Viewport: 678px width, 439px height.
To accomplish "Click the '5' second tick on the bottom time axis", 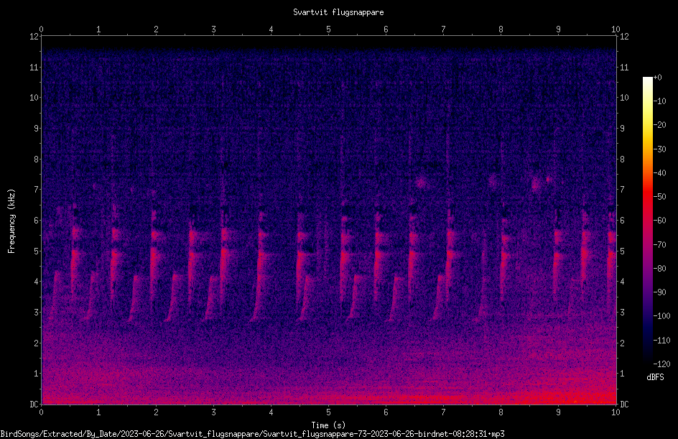I will click(x=329, y=412).
